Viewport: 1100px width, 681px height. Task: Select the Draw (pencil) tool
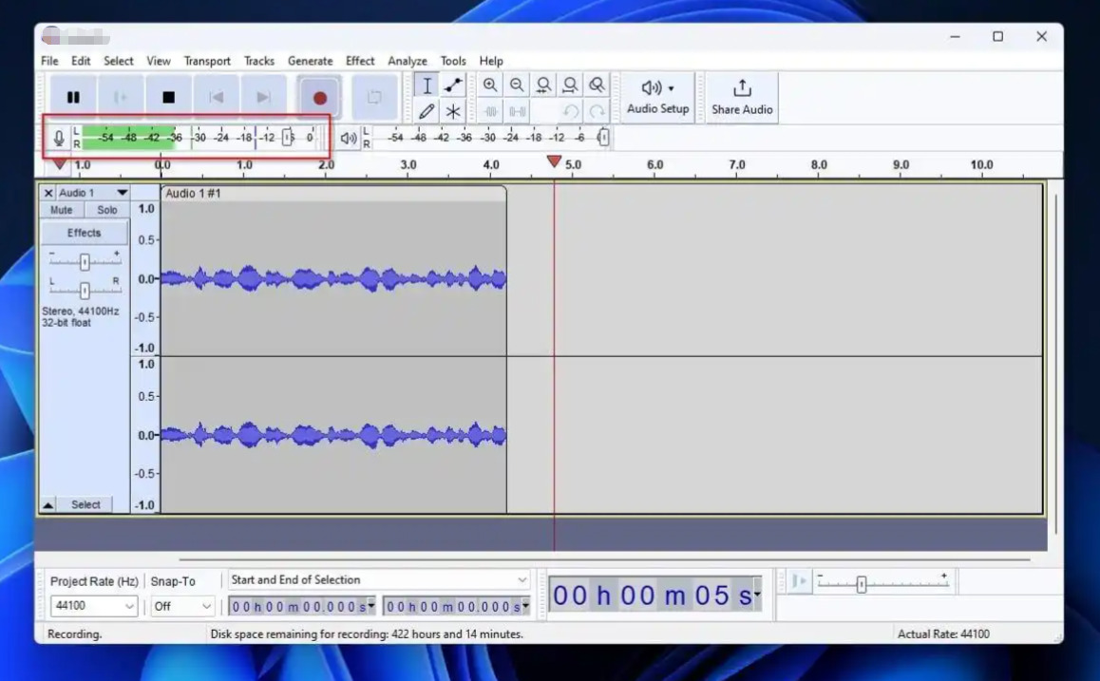[x=427, y=111]
